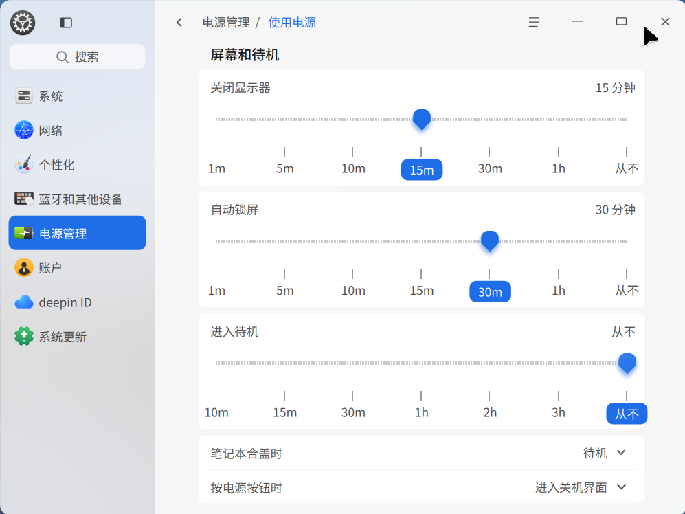Set 进入待机 to 3h label
The height and width of the screenshot is (514, 685).
tap(559, 412)
